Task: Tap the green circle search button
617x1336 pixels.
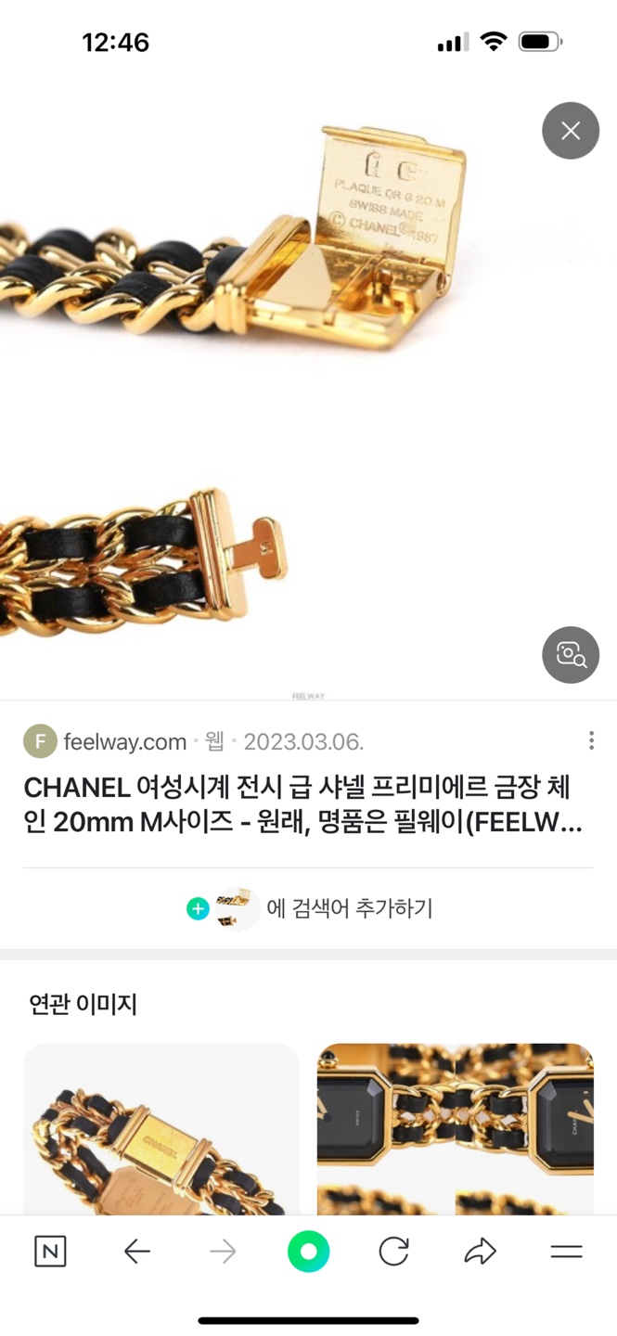Action: coord(309,1252)
